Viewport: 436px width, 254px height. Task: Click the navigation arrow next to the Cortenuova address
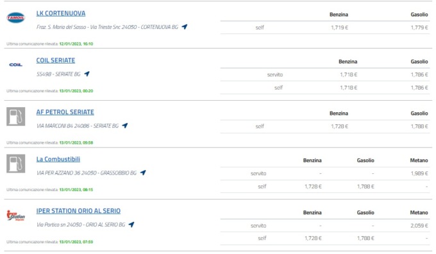[185, 27]
